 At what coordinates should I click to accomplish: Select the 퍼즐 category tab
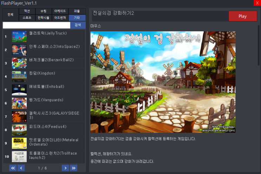pyautogui.click(x=77, y=11)
